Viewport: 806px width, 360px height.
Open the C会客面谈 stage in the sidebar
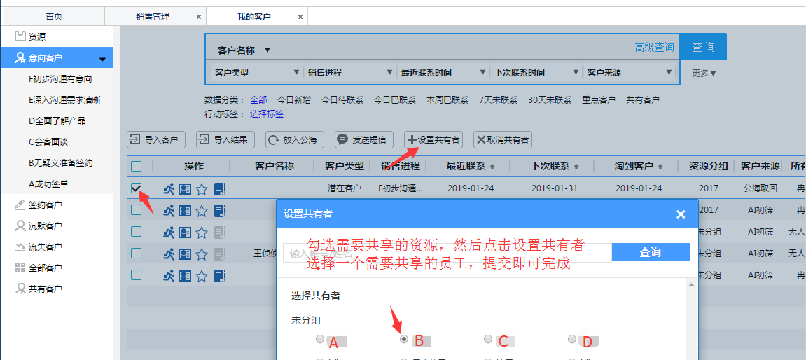coord(48,142)
